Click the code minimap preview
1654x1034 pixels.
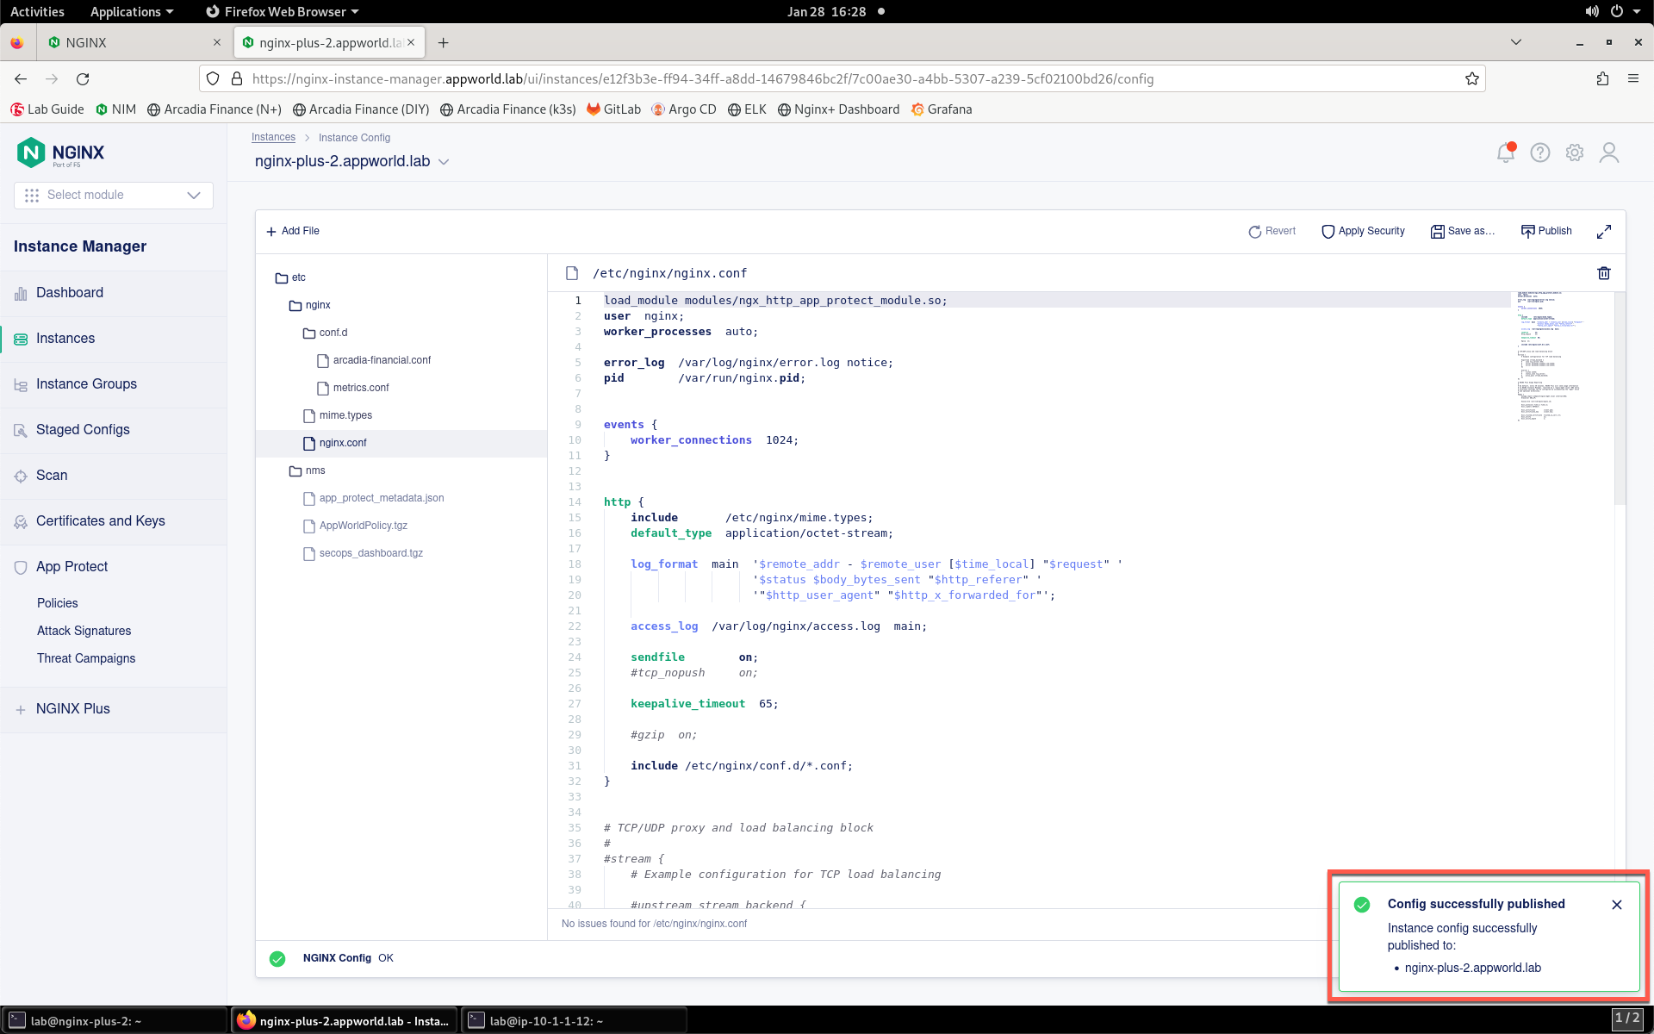point(1551,356)
